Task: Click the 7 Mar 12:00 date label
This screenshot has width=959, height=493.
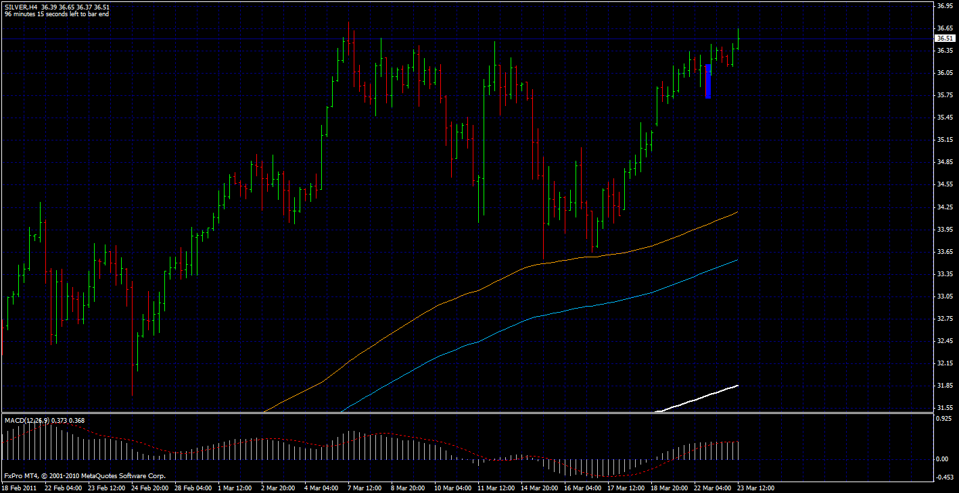Action: pos(365,488)
